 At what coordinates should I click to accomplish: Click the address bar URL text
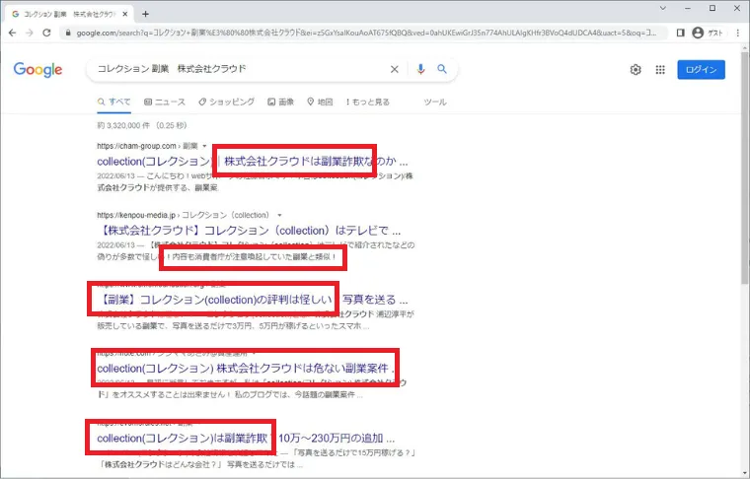pos(366,33)
